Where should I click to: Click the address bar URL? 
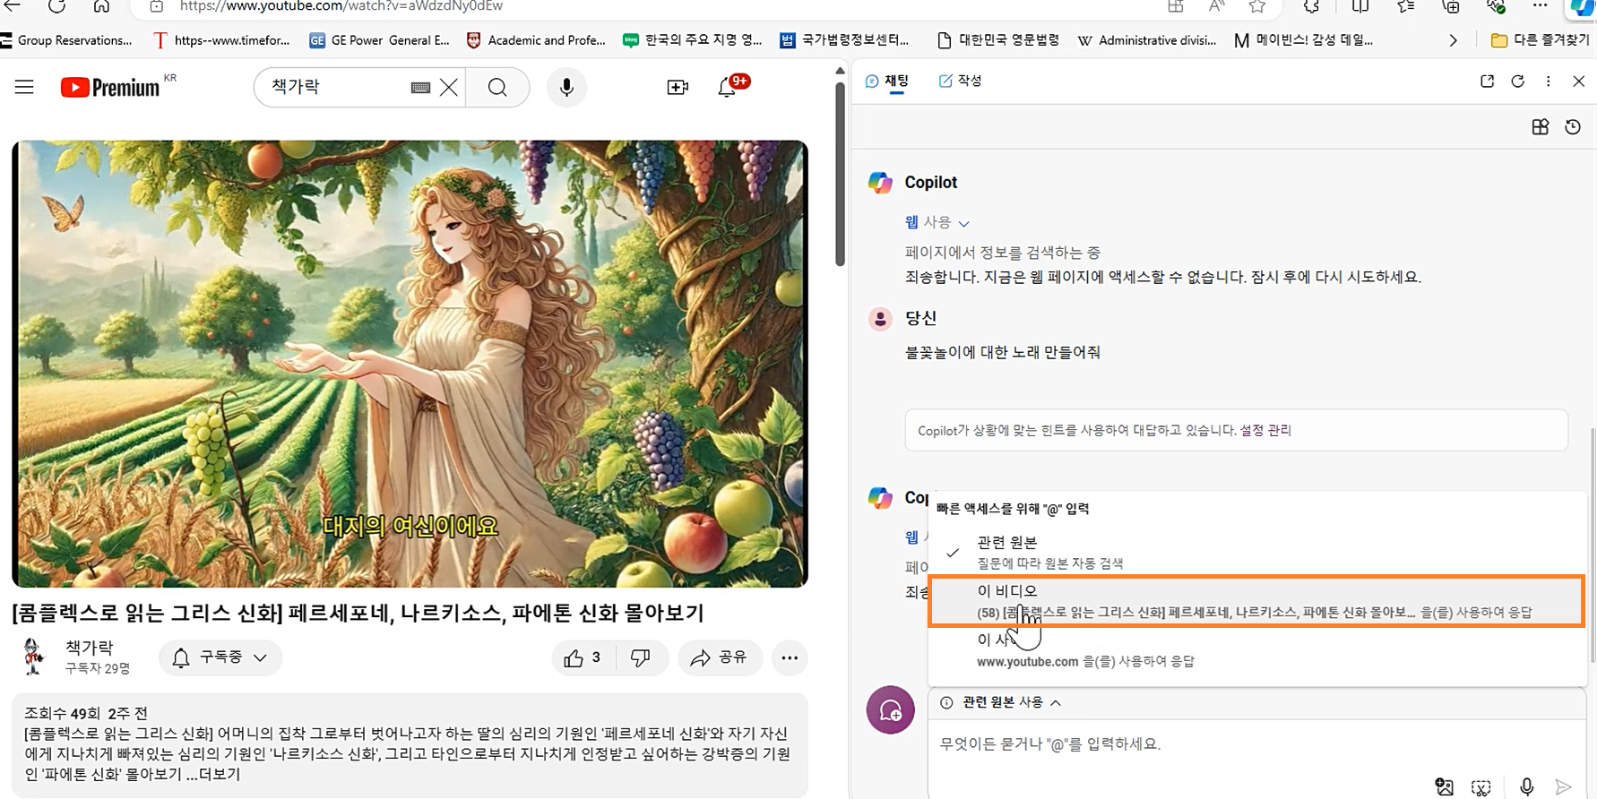(341, 6)
